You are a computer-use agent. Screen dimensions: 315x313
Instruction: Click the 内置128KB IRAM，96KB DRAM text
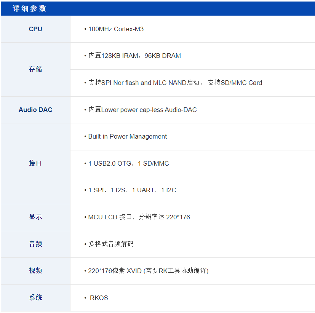point(134,56)
